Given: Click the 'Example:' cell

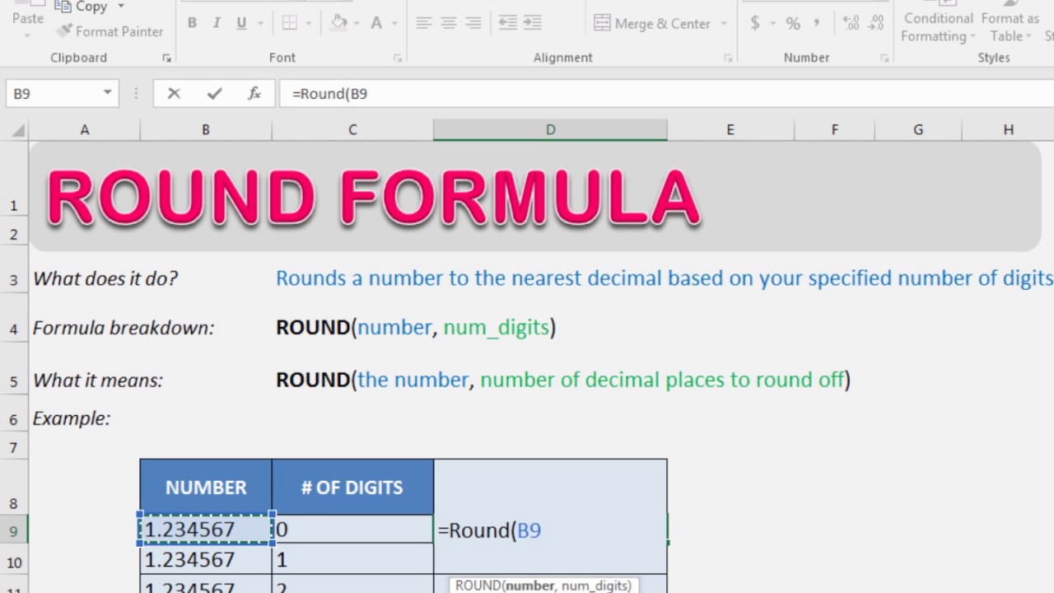Looking at the screenshot, I should click(x=72, y=418).
